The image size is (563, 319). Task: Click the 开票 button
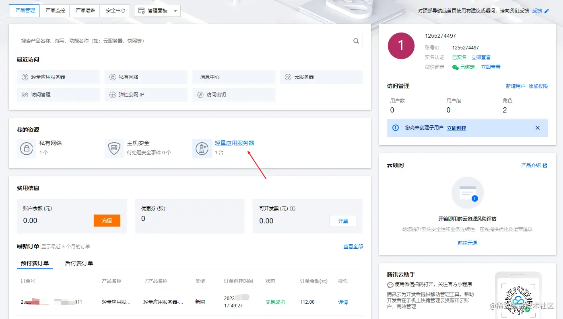[x=343, y=221]
